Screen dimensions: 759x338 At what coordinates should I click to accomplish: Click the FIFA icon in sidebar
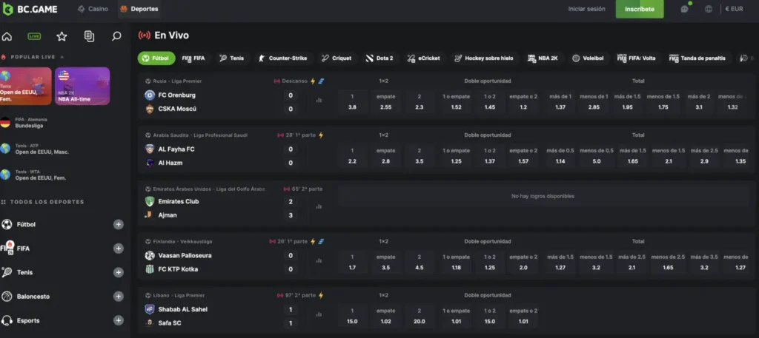[7, 247]
